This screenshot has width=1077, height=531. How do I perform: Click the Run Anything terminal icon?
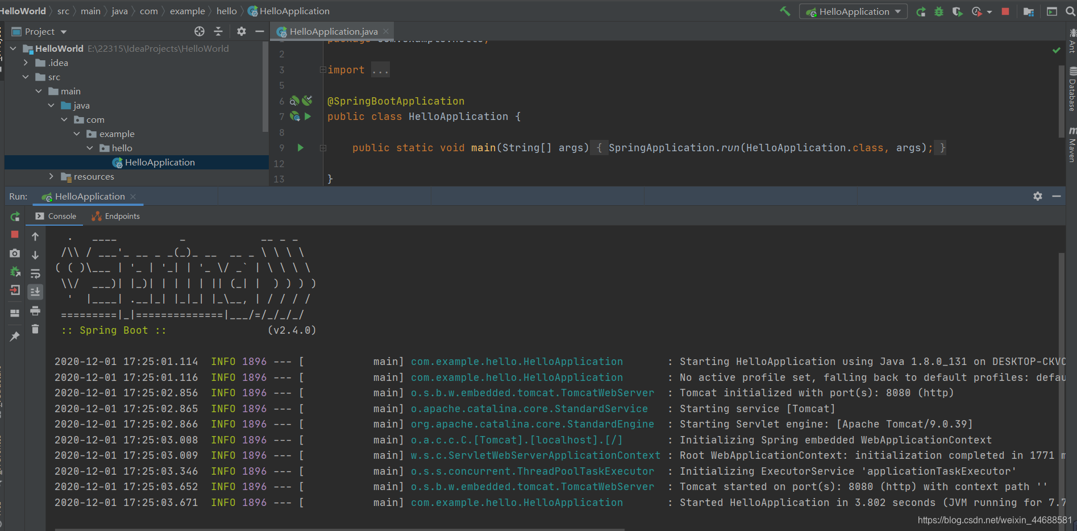pos(1052,11)
